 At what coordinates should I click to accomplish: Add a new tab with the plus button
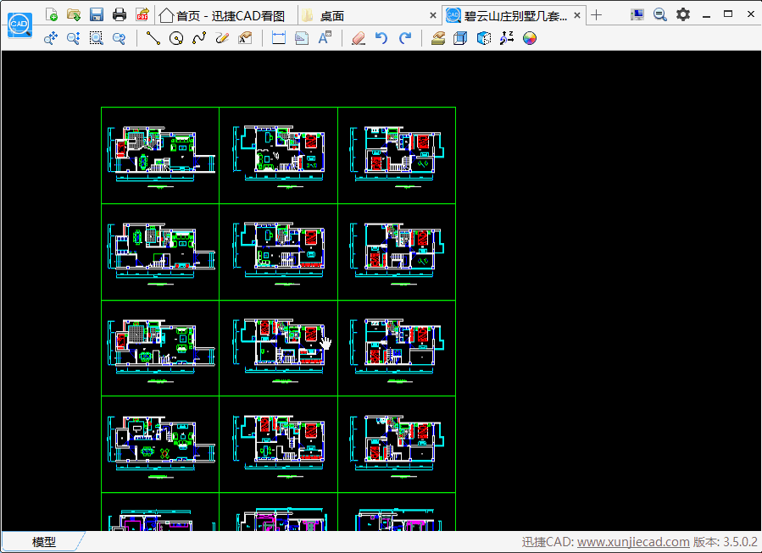click(x=596, y=15)
